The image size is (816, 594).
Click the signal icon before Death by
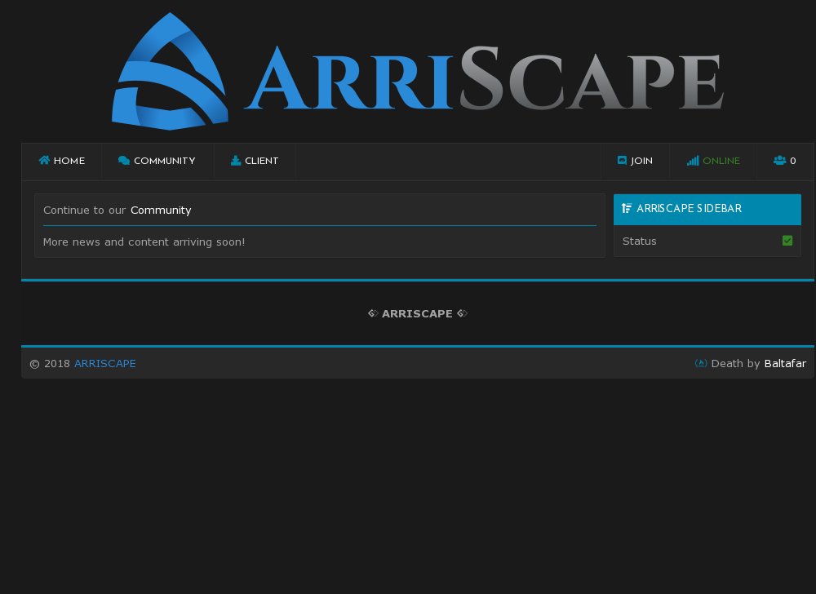tap(701, 363)
